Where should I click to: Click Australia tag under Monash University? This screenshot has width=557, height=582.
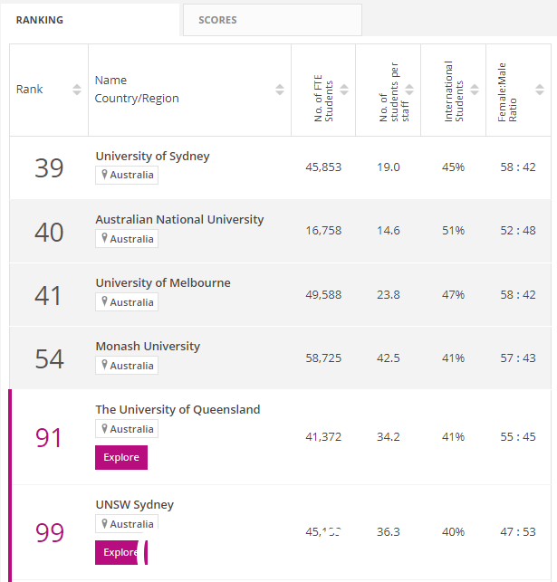pos(127,366)
